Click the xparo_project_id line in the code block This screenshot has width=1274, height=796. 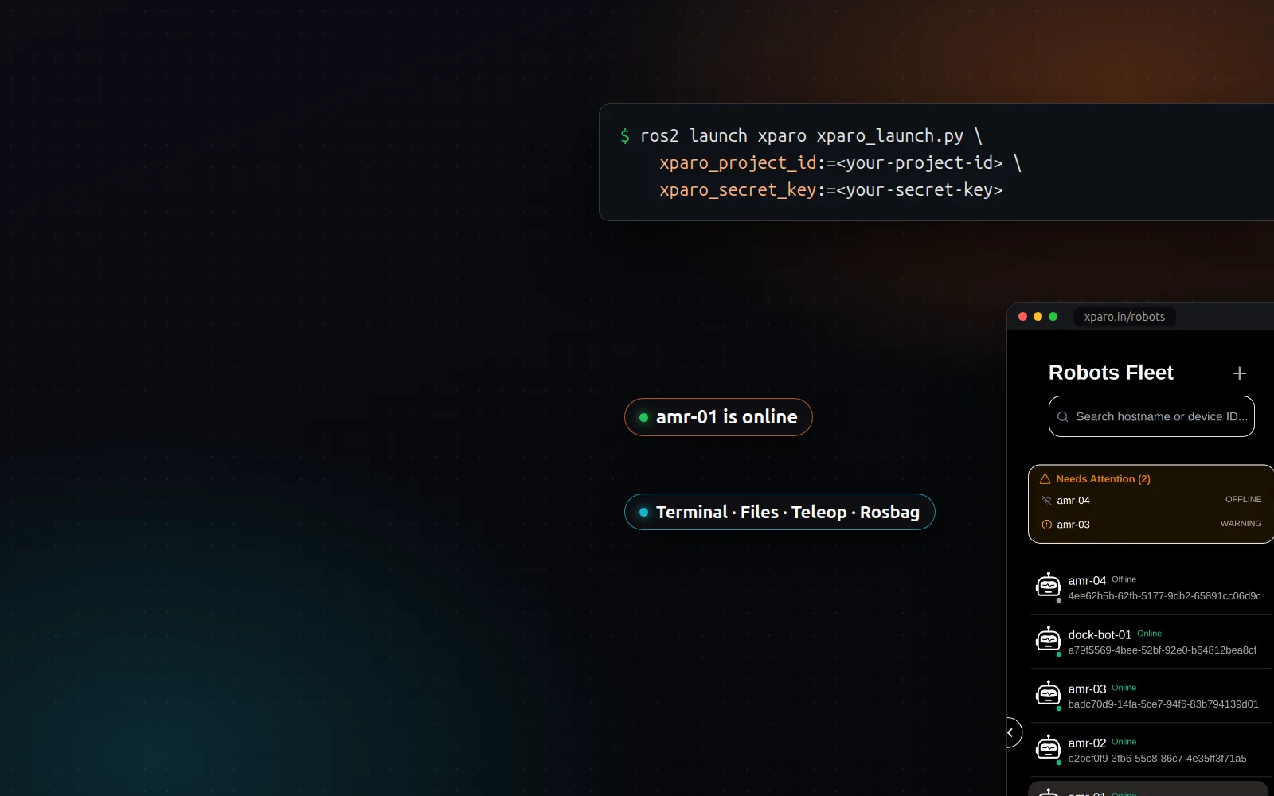(x=840, y=163)
